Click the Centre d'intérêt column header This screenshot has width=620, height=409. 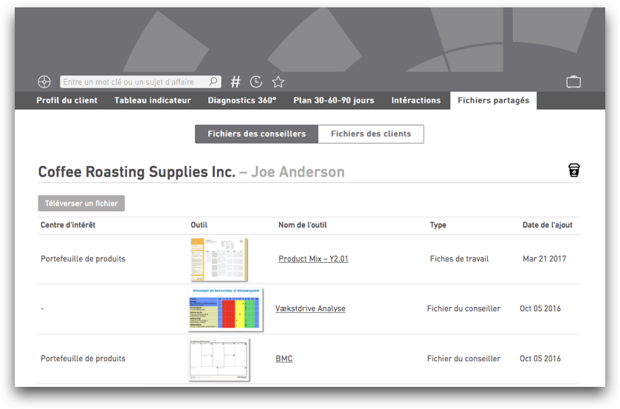pyautogui.click(x=68, y=225)
